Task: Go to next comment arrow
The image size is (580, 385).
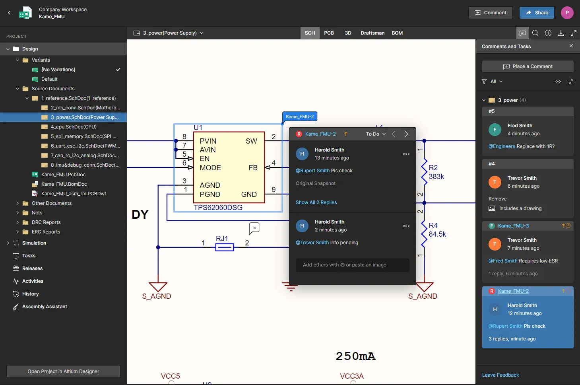Action: point(406,134)
